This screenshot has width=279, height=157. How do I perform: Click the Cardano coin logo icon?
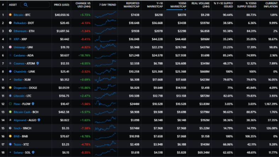(x=10, y=55)
